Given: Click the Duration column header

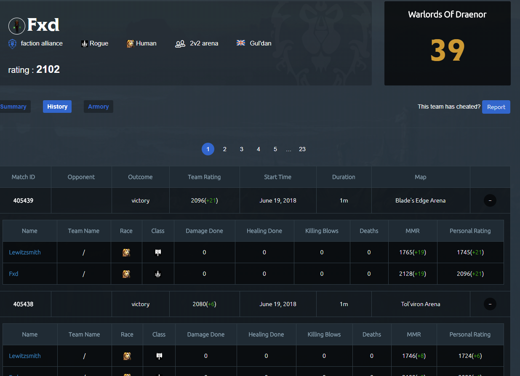Looking at the screenshot, I should [344, 177].
